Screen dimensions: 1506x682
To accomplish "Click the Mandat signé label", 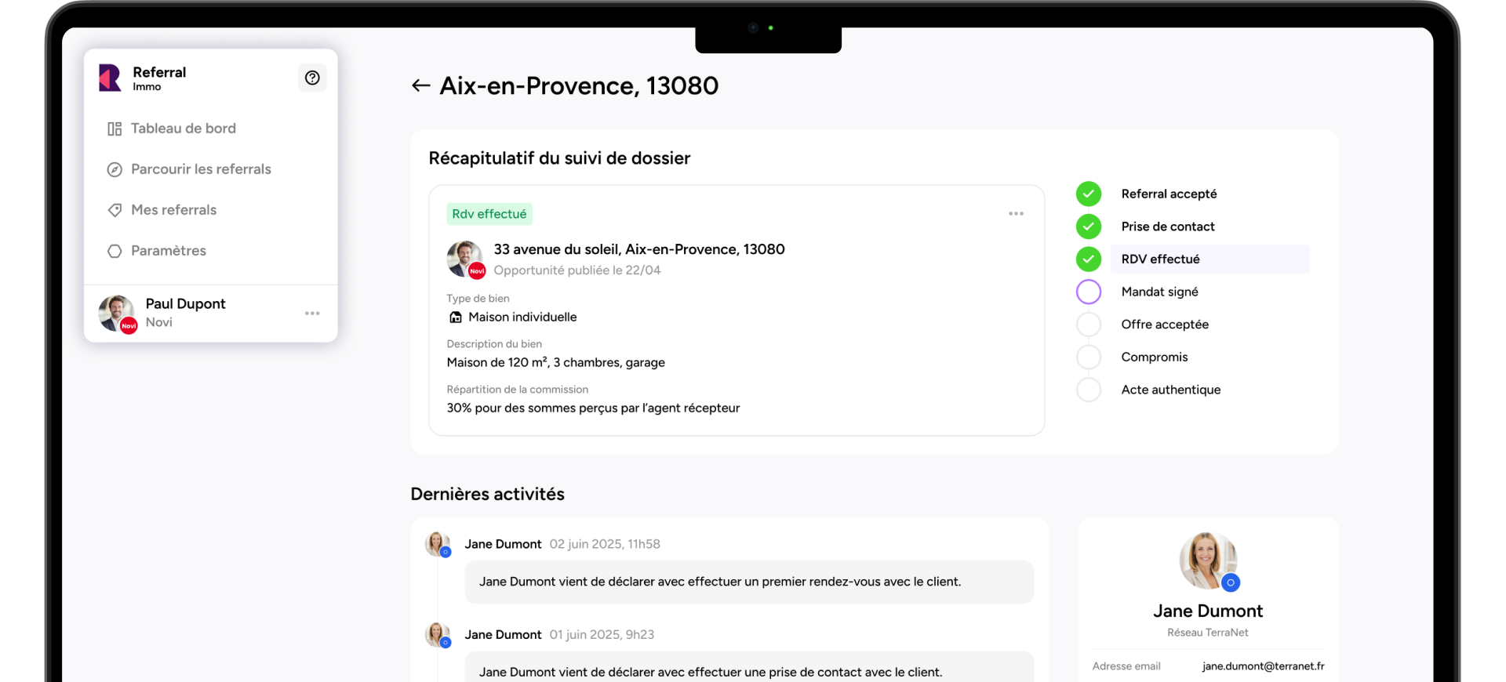I will pyautogui.click(x=1159, y=292).
